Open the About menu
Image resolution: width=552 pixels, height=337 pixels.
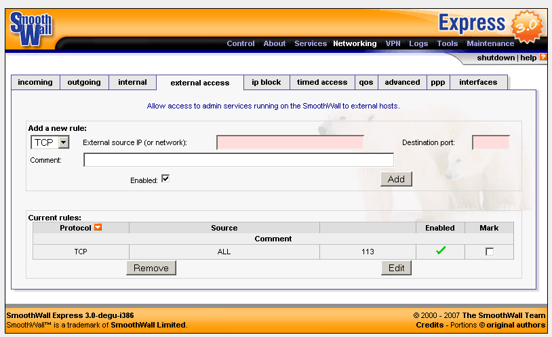click(274, 43)
